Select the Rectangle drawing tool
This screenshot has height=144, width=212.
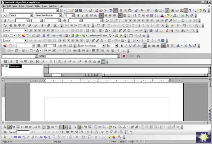15,137
